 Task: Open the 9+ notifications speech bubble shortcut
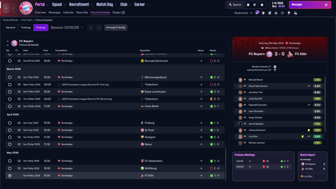click(x=257, y=13)
